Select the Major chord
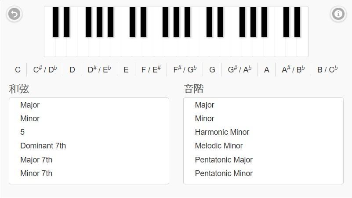Screen dimensions: 352x198 click(30, 105)
